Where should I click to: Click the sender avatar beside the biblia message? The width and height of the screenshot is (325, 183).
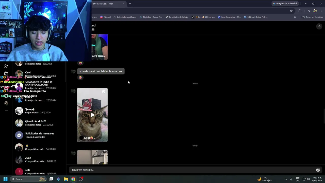click(73, 71)
